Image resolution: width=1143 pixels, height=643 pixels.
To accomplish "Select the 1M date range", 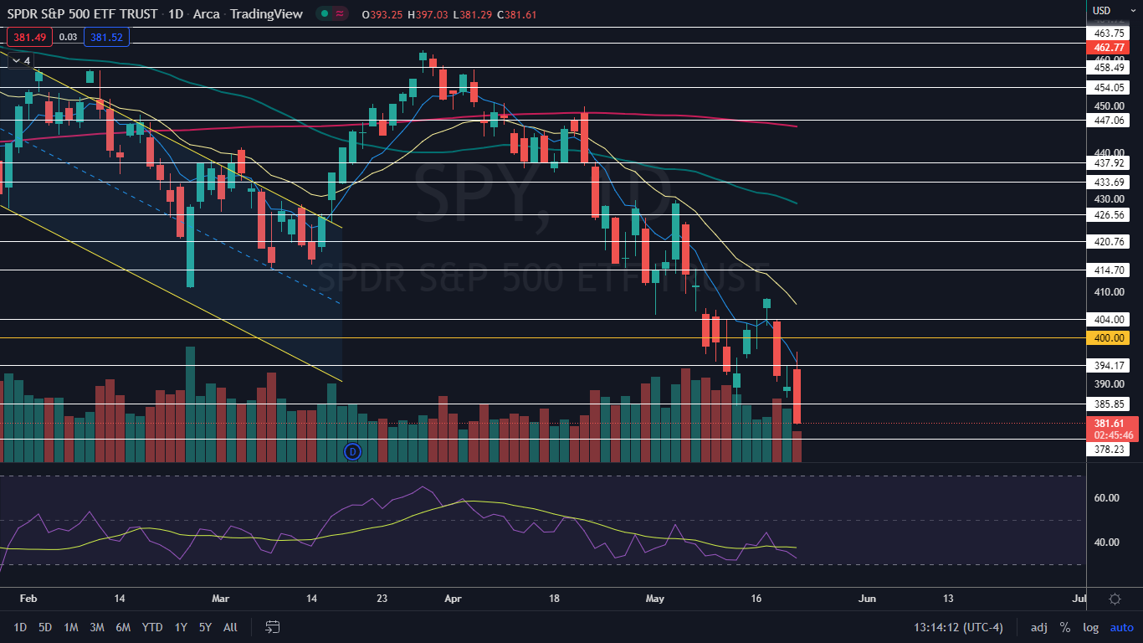I will coord(71,627).
